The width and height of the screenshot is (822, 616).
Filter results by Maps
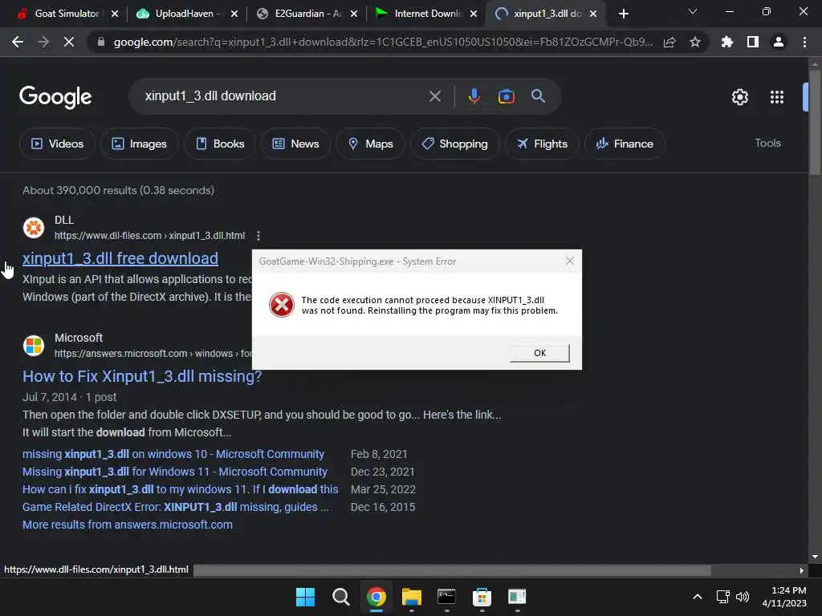(370, 144)
